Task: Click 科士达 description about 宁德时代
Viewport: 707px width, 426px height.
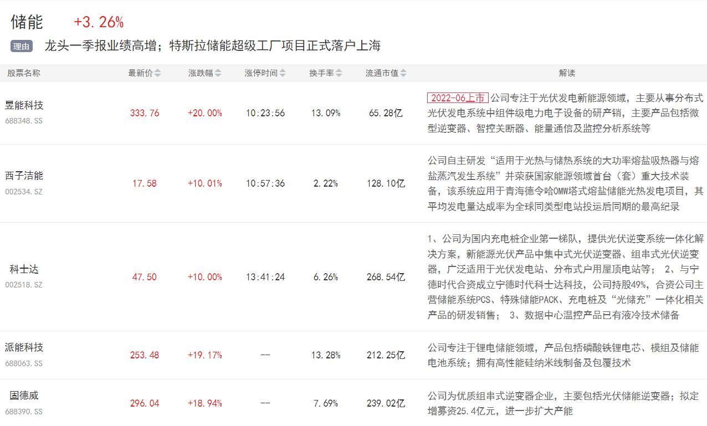Action: click(566, 277)
